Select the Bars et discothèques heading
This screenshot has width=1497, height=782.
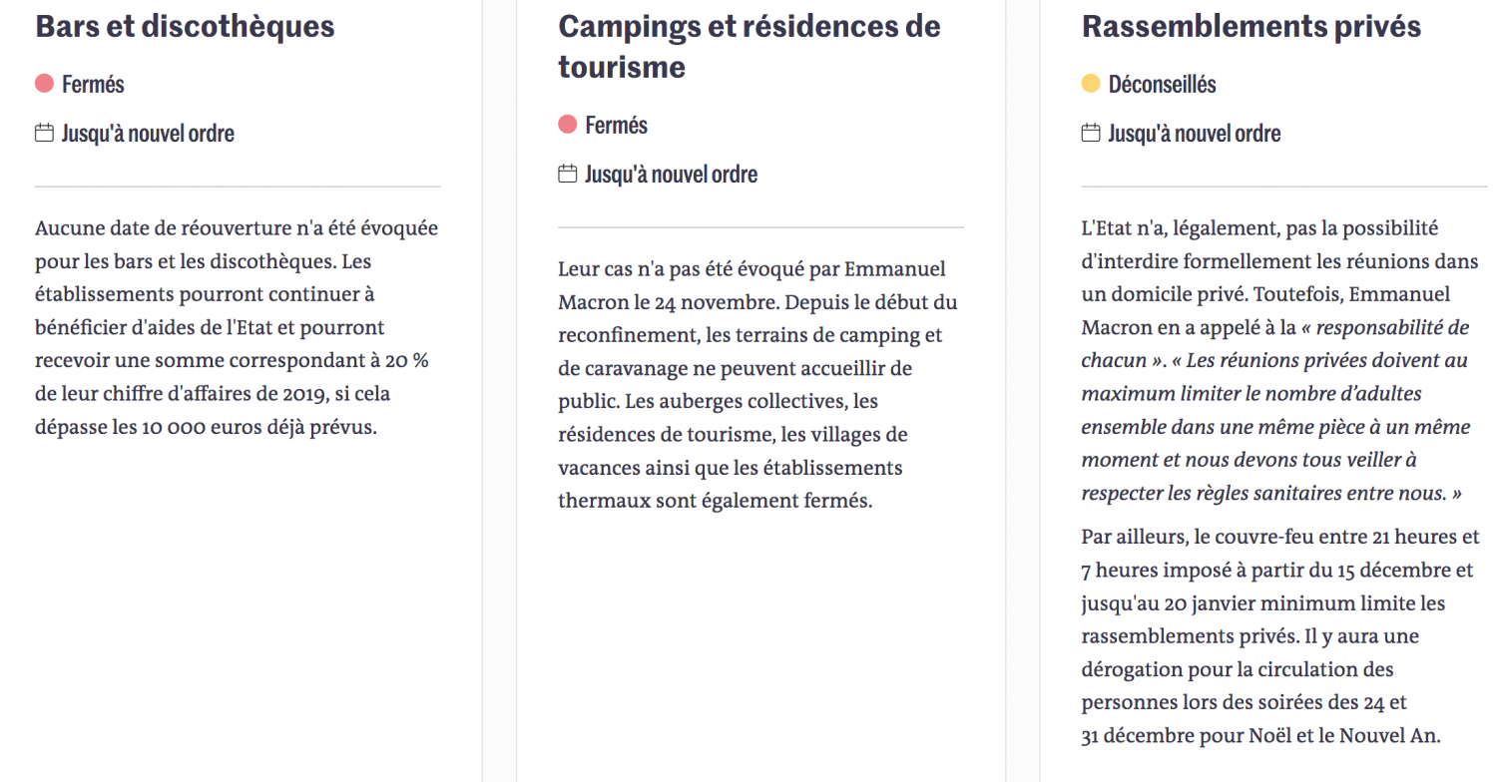point(185,26)
